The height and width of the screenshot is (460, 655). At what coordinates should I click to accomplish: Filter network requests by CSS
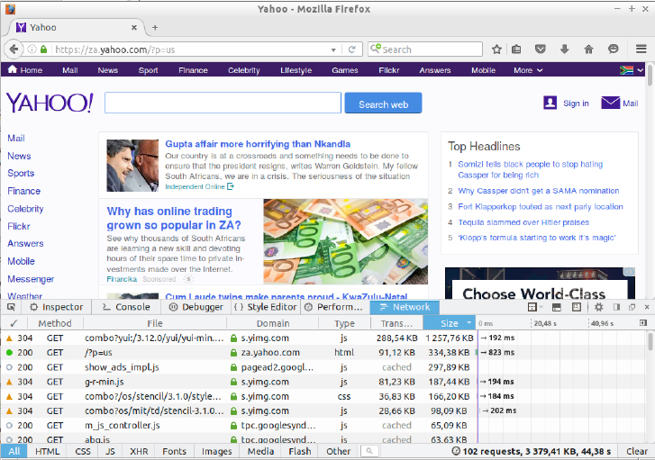point(83,451)
